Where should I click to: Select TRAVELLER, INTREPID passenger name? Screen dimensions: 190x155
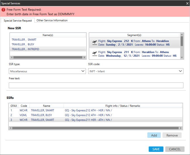point(26,49)
